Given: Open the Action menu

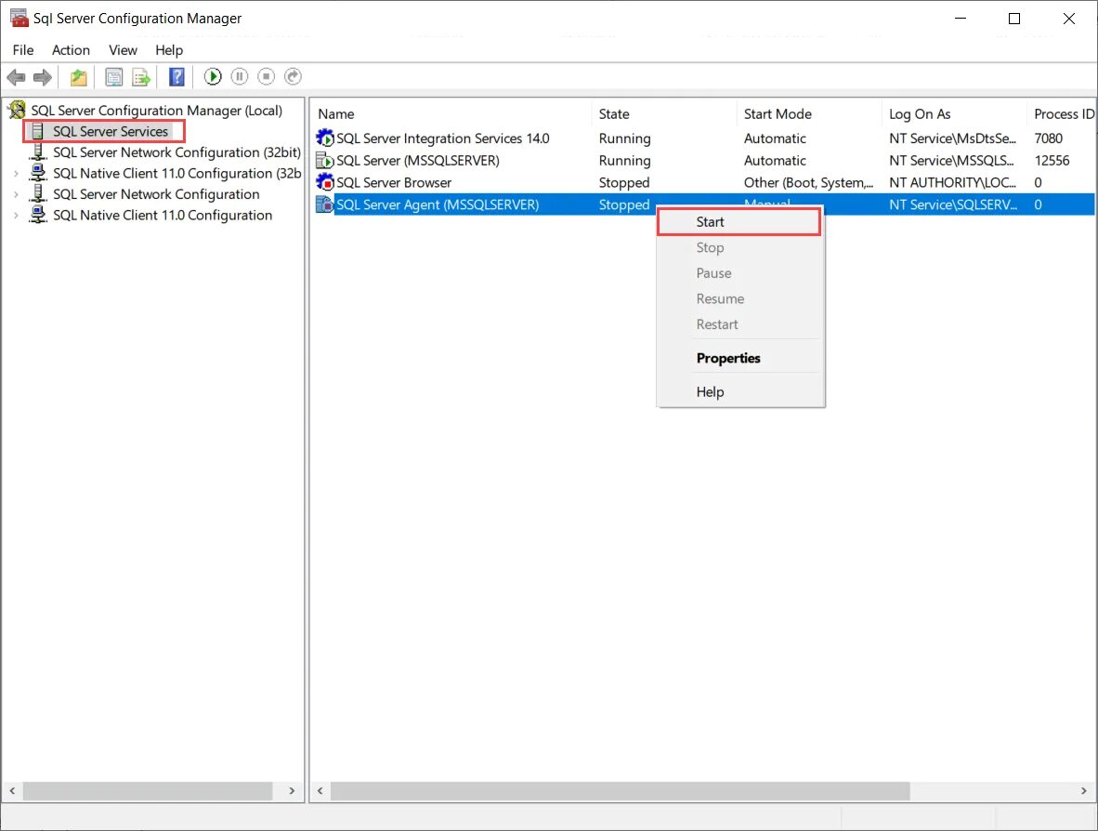Looking at the screenshot, I should point(71,50).
